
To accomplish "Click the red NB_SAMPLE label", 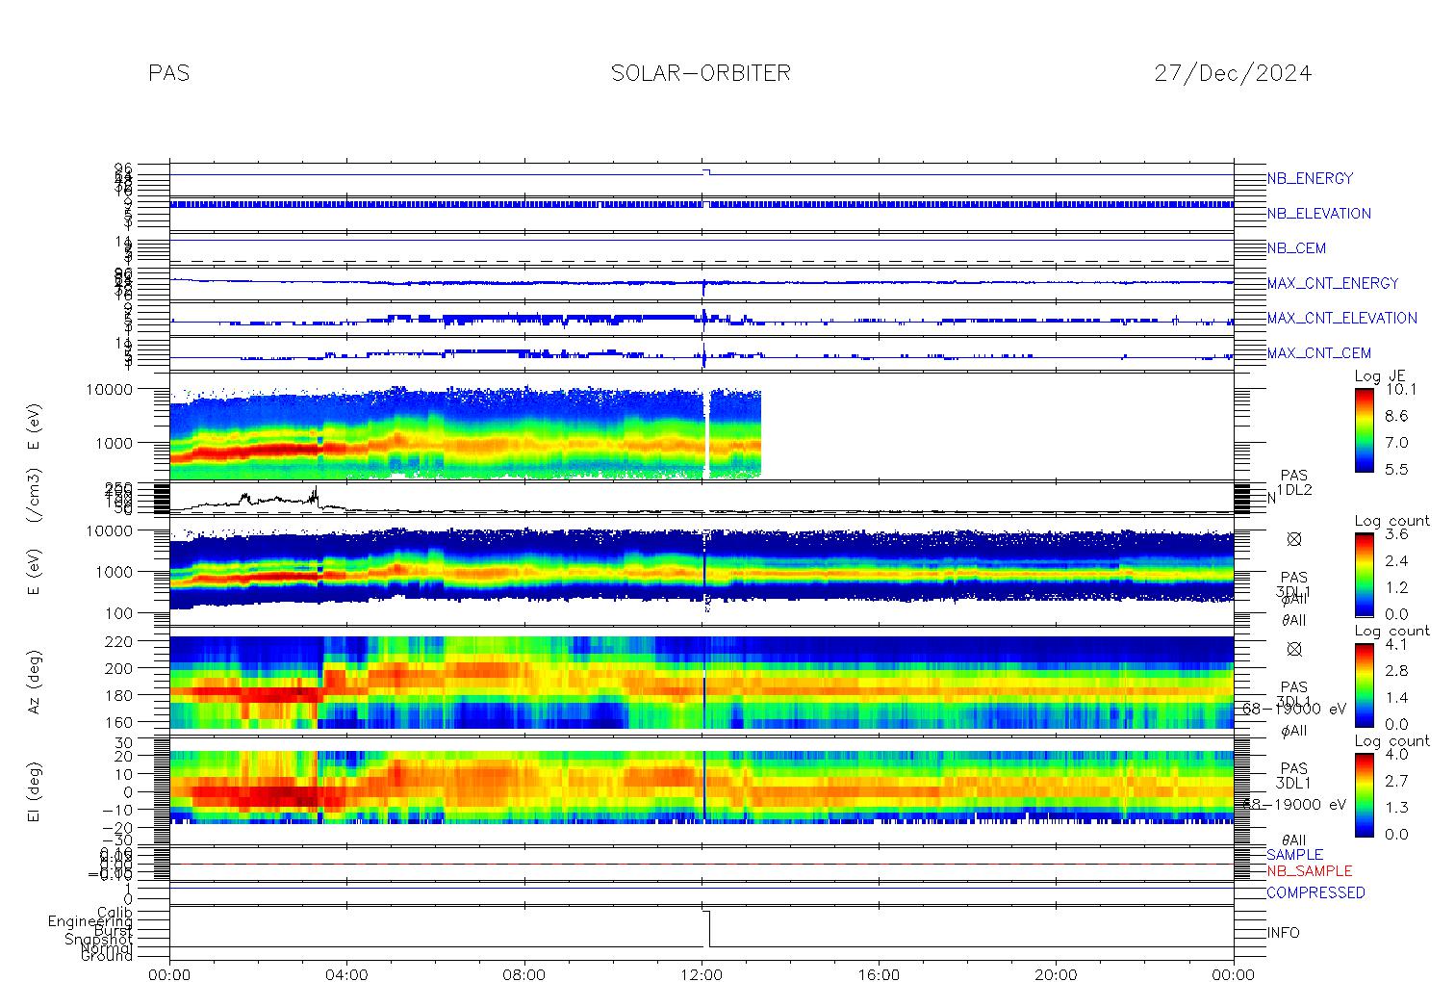I will [1309, 871].
